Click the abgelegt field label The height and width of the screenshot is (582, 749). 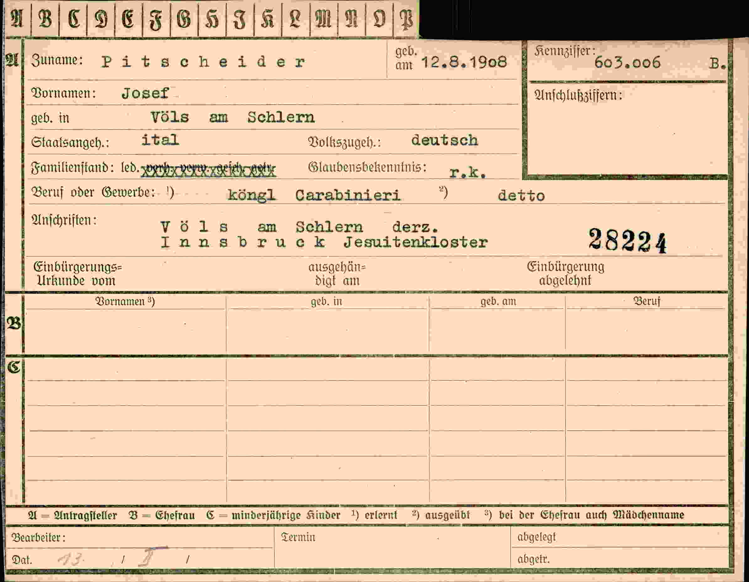pyautogui.click(x=536, y=537)
